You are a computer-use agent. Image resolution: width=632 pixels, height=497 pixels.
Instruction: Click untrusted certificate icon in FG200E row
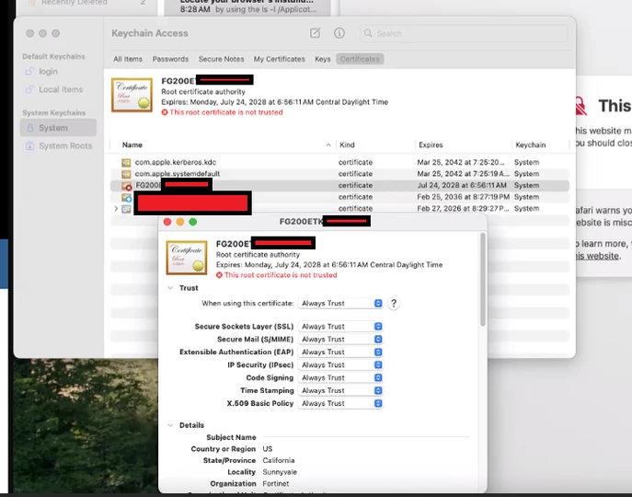[127, 186]
